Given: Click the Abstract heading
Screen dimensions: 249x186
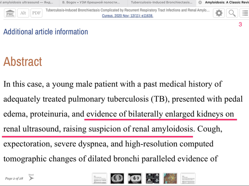Looking at the screenshot, I should [23, 62].
